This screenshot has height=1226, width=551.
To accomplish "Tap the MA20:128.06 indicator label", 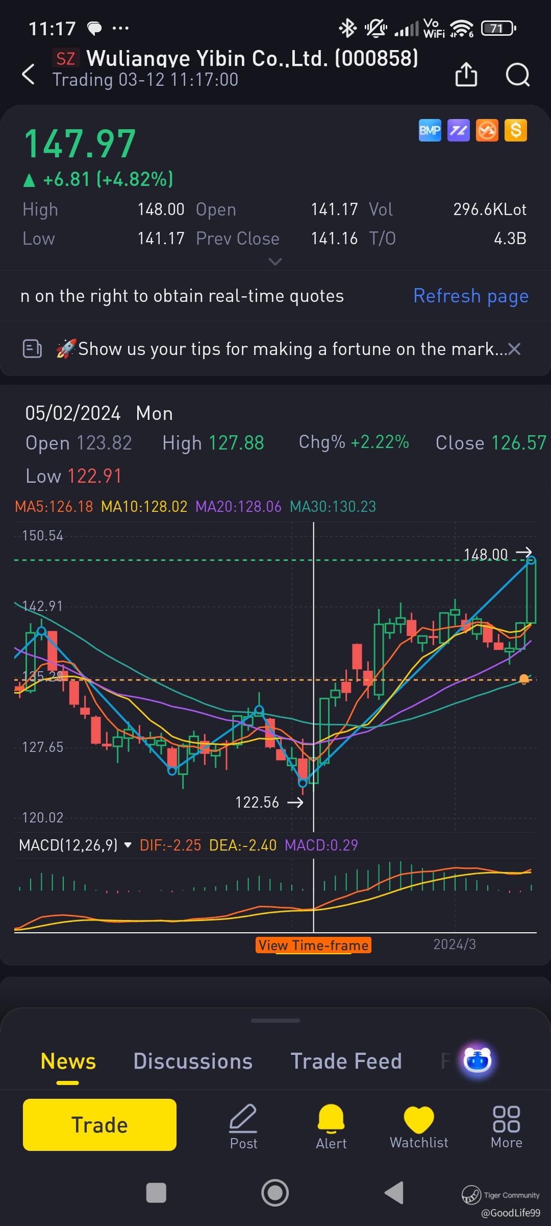I will tap(238, 506).
